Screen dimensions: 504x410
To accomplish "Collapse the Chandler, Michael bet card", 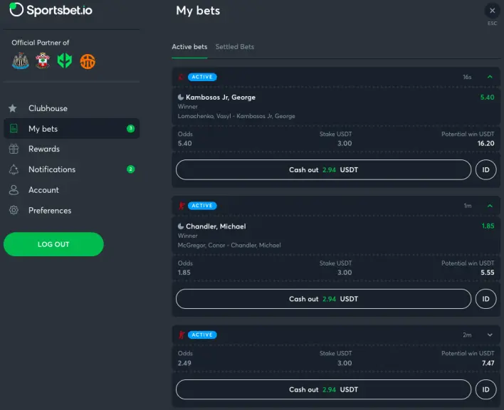I will [490, 206].
